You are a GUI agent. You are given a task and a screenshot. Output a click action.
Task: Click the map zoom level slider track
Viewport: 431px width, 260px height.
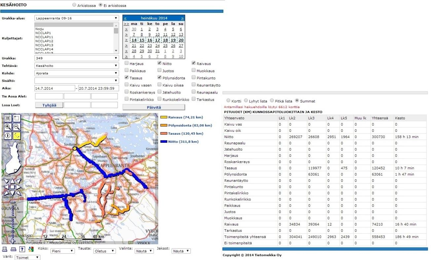pos(12,221)
